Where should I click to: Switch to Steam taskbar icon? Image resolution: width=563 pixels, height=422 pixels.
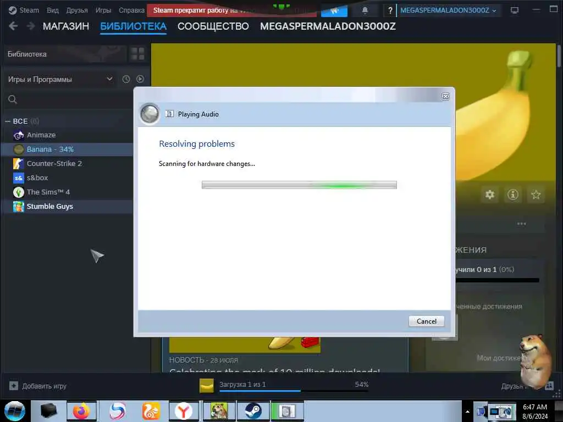tap(253, 411)
